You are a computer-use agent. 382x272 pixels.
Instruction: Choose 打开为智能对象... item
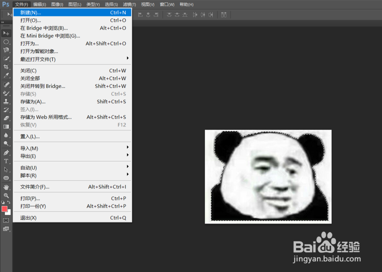(x=72, y=52)
